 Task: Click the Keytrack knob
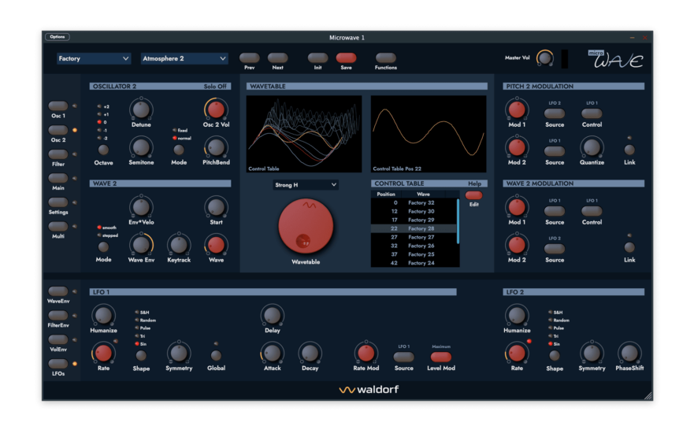[x=179, y=245]
